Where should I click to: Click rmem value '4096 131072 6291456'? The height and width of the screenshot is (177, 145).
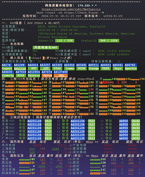pos(114,51)
